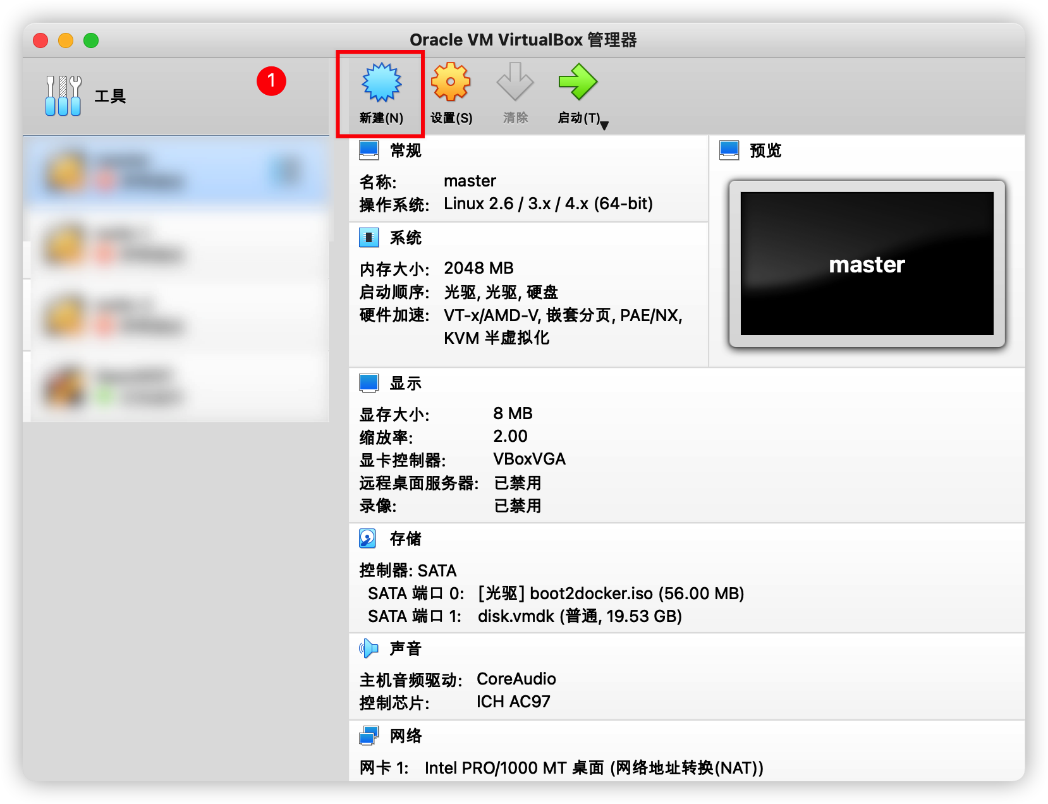
Task: Click the System (系统) chip icon
Action: [x=369, y=238]
